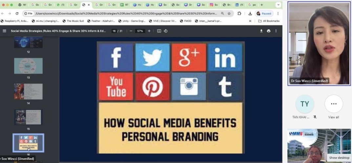Click View all participants button
The height and width of the screenshot is (163, 352).
pos(334,104)
